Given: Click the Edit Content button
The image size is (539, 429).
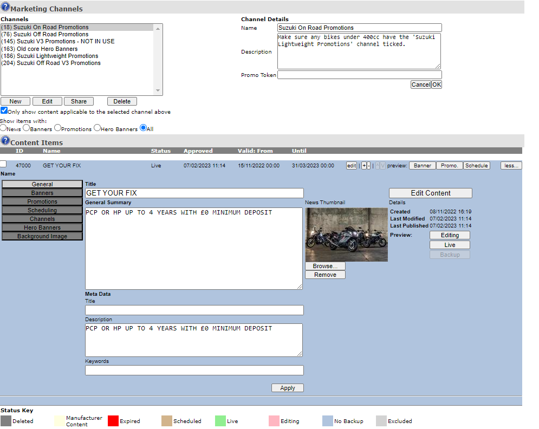Looking at the screenshot, I should [x=430, y=193].
